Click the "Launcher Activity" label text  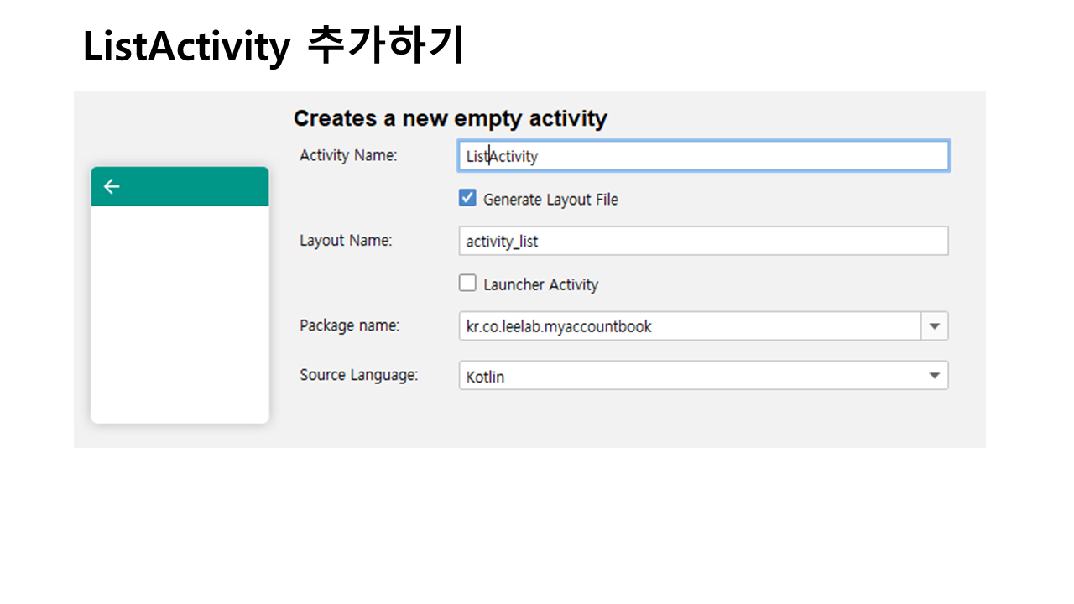click(540, 284)
